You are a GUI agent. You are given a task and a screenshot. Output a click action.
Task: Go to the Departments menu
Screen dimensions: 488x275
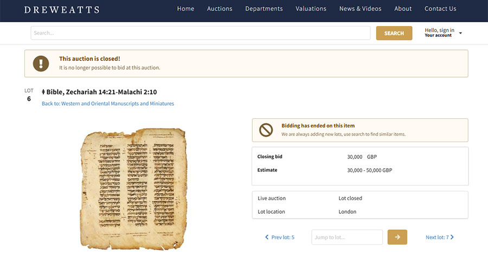point(264,9)
